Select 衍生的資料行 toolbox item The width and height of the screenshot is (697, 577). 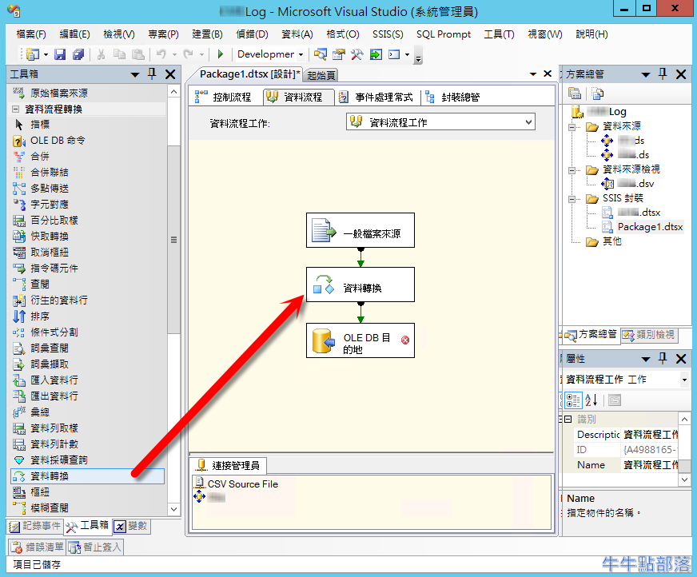click(x=58, y=300)
